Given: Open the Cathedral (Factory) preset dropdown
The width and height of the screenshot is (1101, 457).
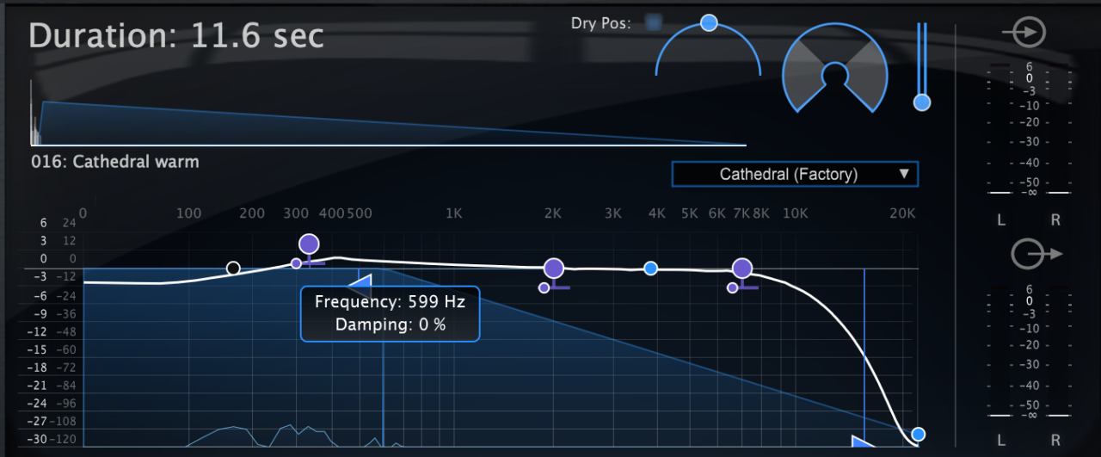Looking at the screenshot, I should [x=795, y=175].
